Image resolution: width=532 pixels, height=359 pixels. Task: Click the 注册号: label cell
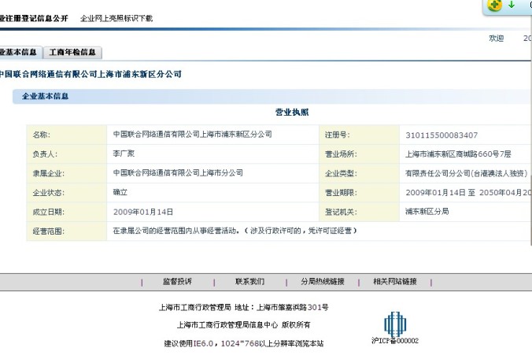(360, 135)
